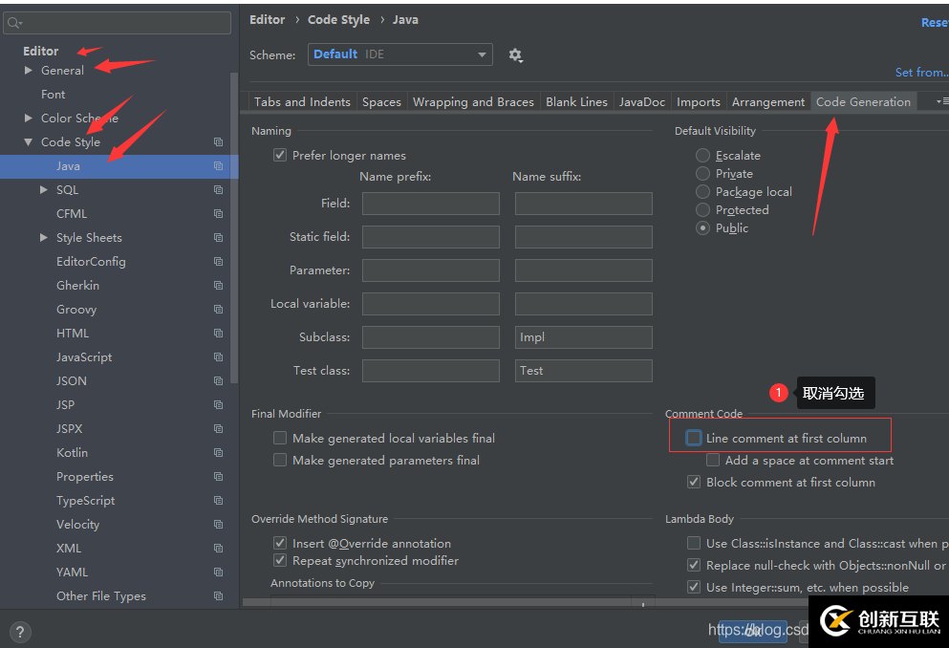Select Kotlin in the settings tree

[72, 453]
